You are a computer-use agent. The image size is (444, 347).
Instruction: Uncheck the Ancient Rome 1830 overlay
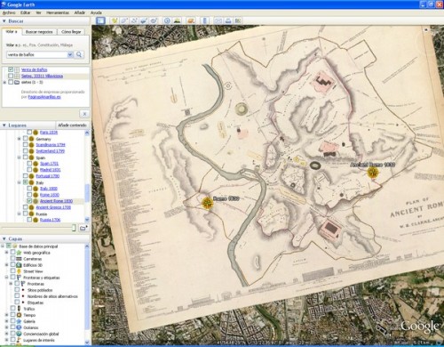coord(29,201)
